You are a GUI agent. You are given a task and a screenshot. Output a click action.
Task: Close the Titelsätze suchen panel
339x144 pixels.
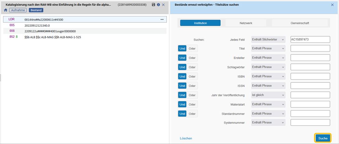coord(332,5)
